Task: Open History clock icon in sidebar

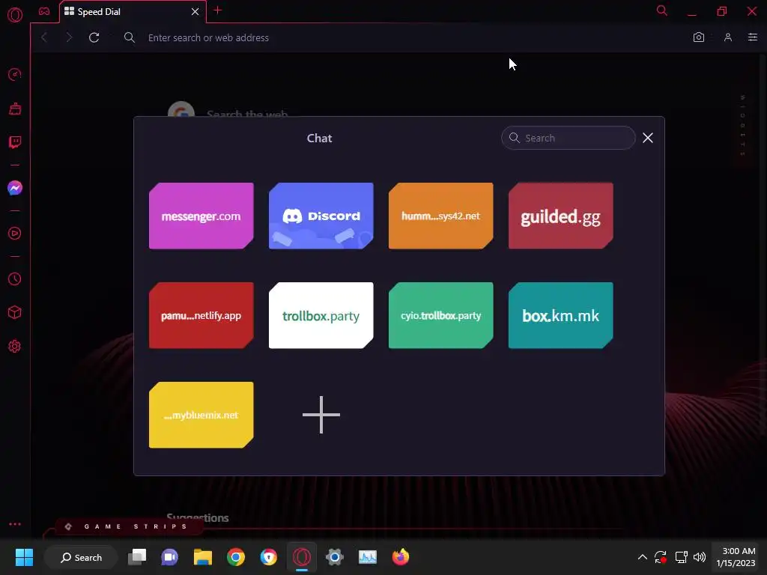Action: (15, 279)
